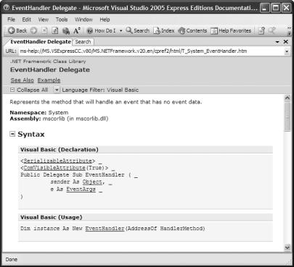The image size is (294, 267).
Task: Open the File menu
Action: tap(11, 20)
